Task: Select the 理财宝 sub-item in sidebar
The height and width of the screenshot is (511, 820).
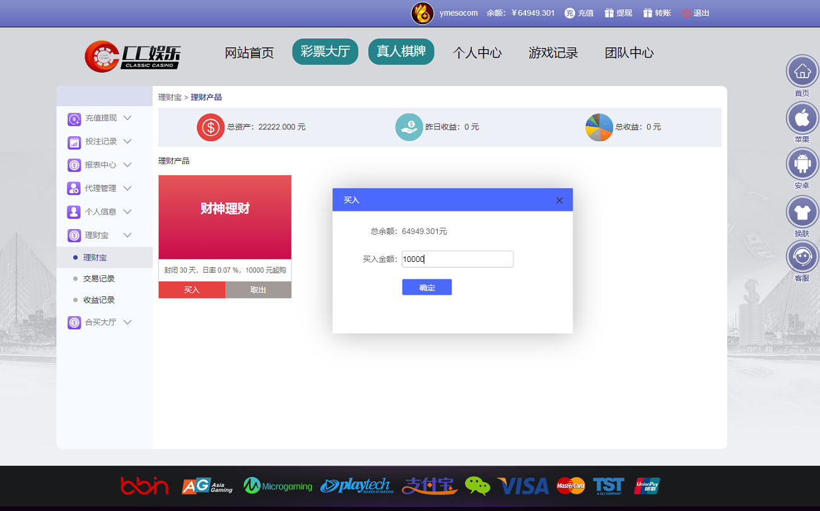Action: click(x=105, y=257)
